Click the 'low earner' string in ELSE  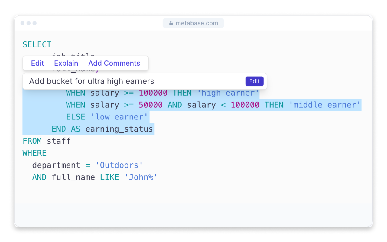tap(119, 117)
